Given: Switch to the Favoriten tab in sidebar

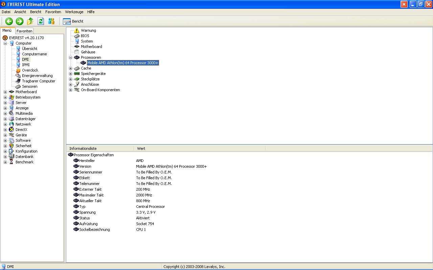Looking at the screenshot, I should click(24, 31).
